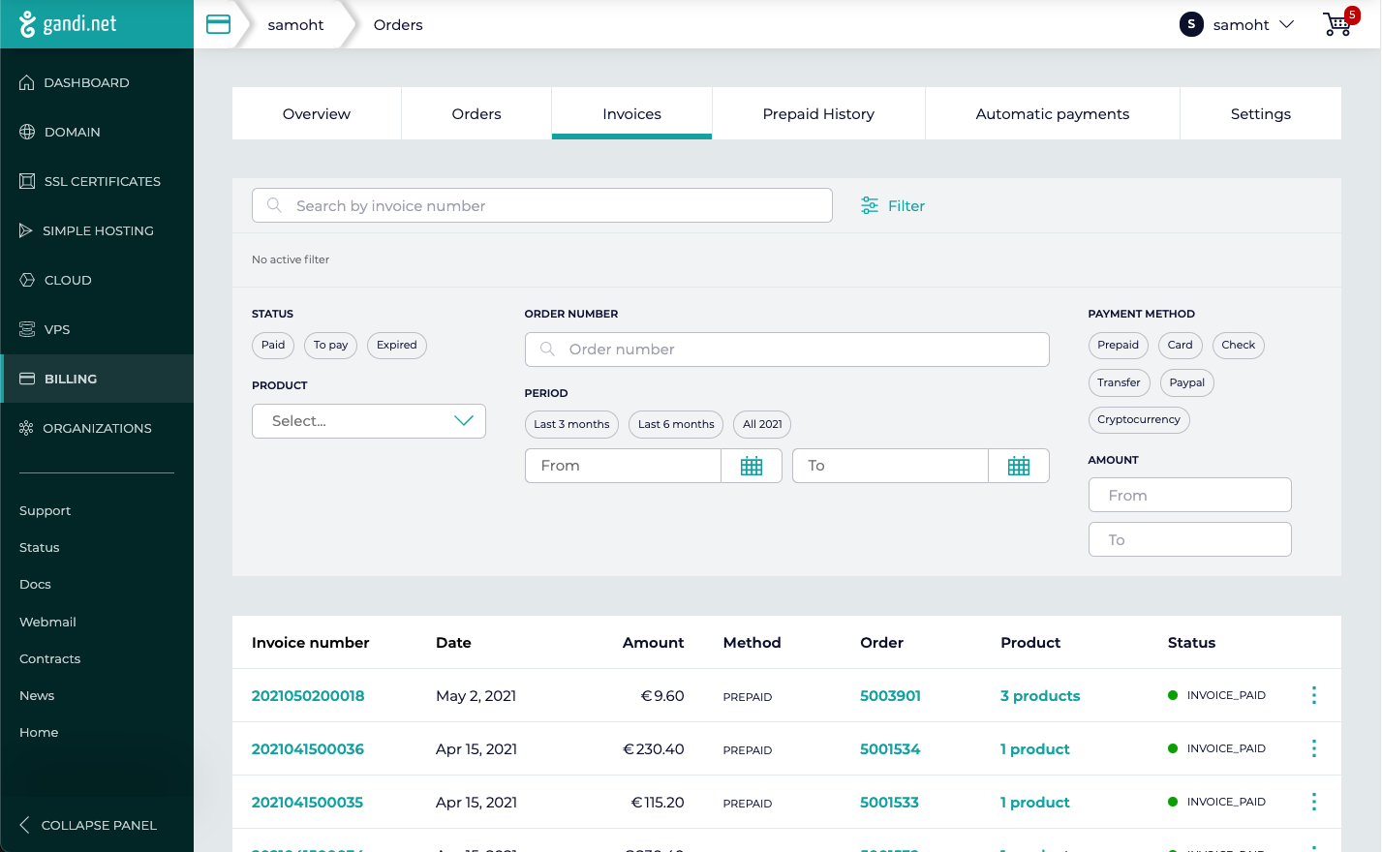The height and width of the screenshot is (852, 1382).
Task: Go to Dashboard in the sidebar
Action: coord(86,82)
